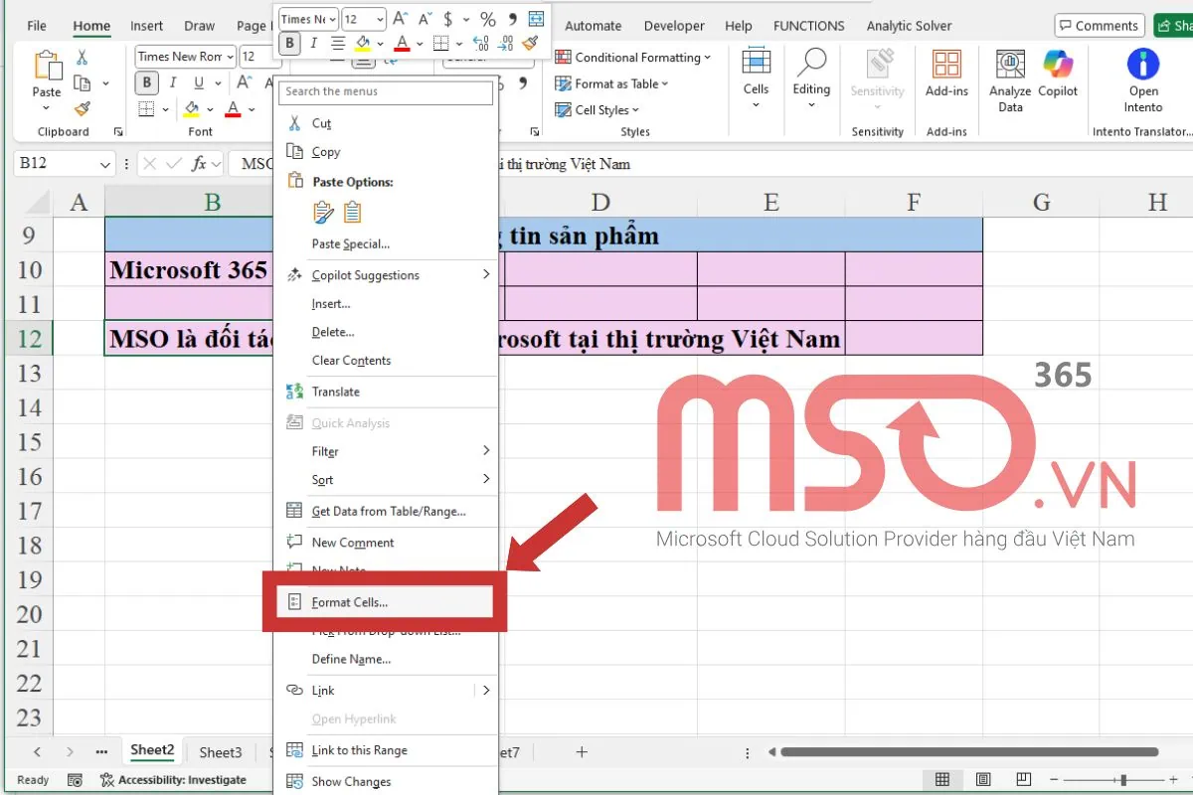Click the Borders icon in the mini toolbar

coord(440,43)
